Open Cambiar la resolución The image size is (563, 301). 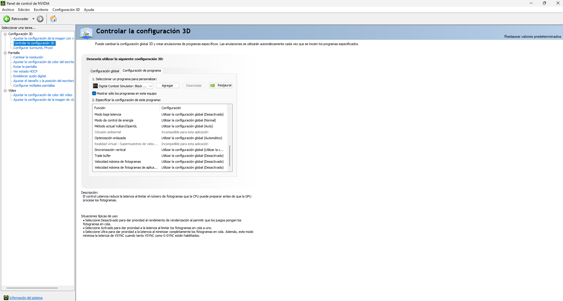[x=28, y=57]
